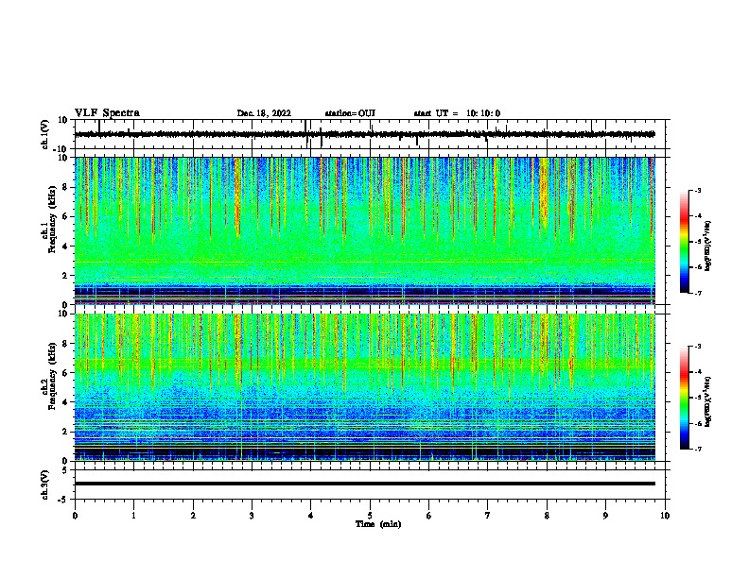The image size is (749, 578).
Task: Click the ch.2 "Frequency (kHz)" axis label
Action: point(52,376)
